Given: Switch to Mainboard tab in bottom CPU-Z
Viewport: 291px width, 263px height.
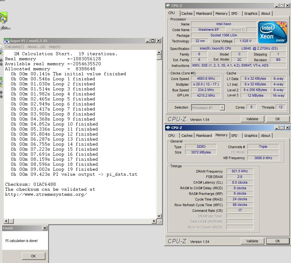Looking at the screenshot, I should click(x=204, y=136).
